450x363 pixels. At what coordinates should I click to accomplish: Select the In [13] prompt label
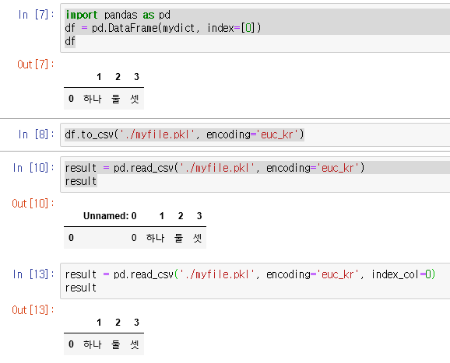33,274
